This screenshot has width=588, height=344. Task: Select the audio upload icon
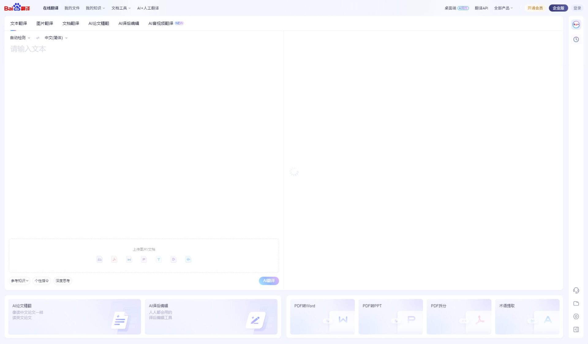188,259
